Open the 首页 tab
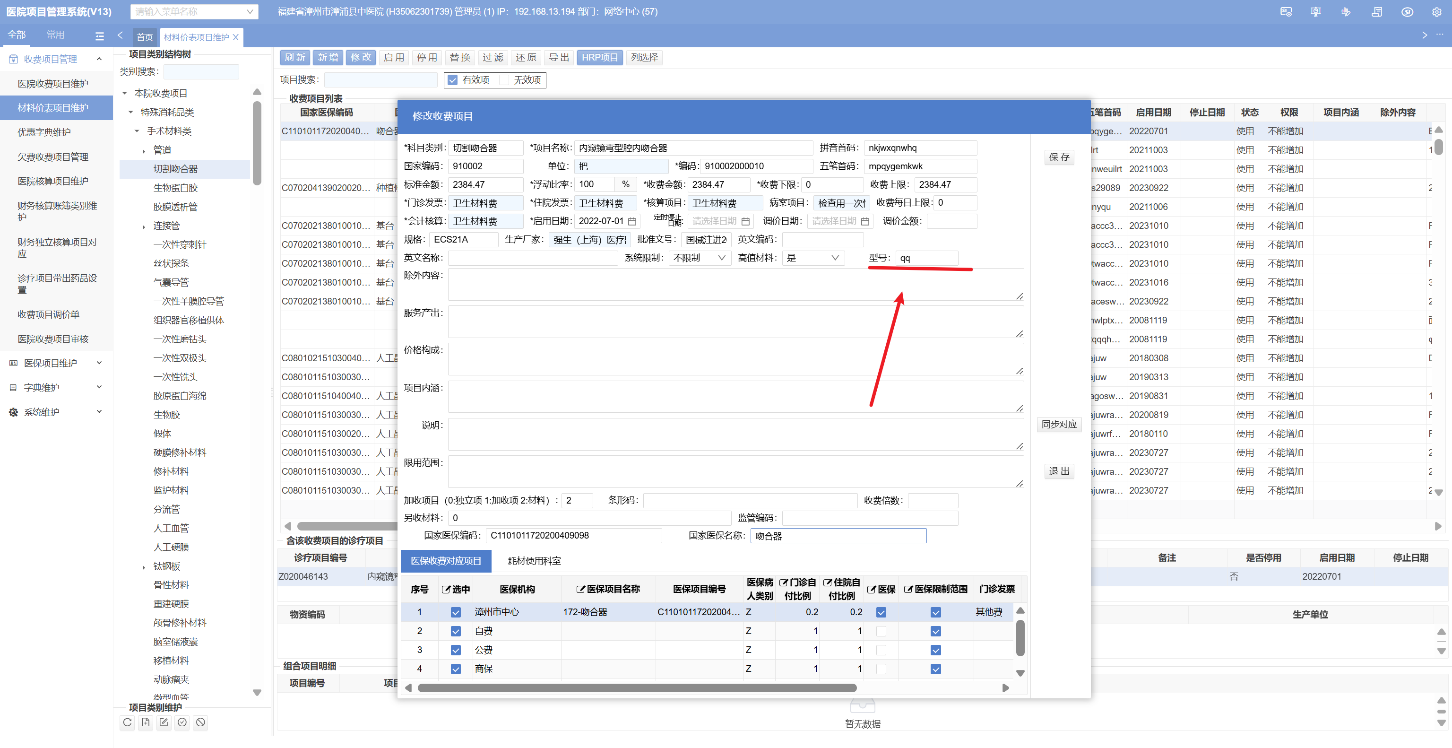Image resolution: width=1452 pixels, height=748 pixels. pos(145,37)
